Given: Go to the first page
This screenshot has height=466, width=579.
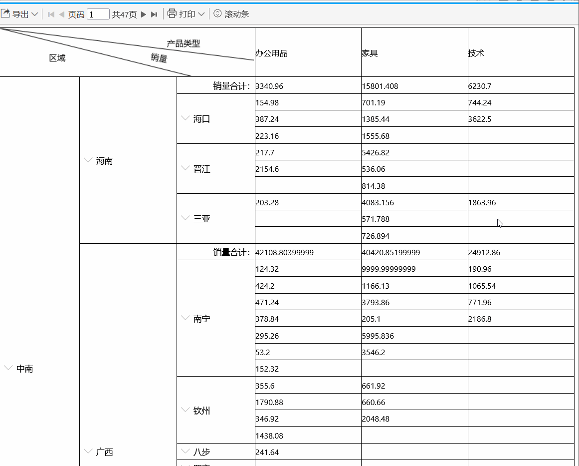Looking at the screenshot, I should 51,14.
